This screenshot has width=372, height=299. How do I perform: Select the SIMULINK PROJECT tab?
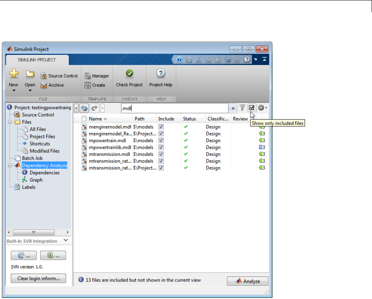click(x=37, y=60)
